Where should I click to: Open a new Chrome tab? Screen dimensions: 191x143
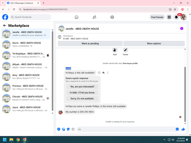pyautogui.click(x=44, y=3)
